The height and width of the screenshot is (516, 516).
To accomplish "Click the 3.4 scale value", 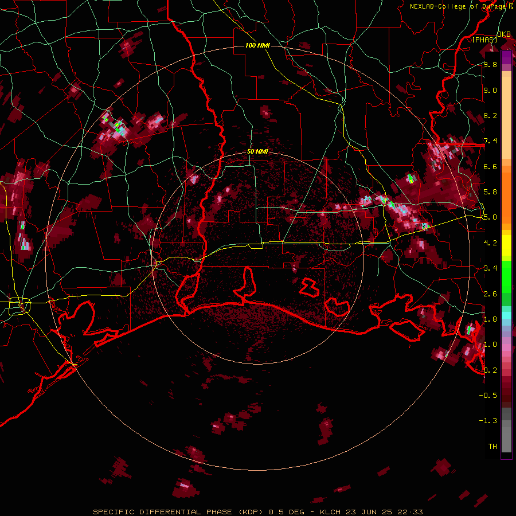I will (x=490, y=268).
